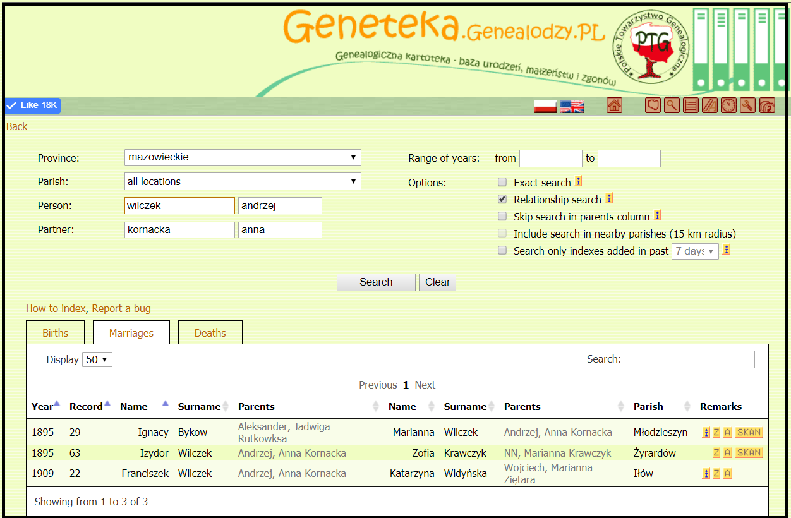The height and width of the screenshot is (518, 791).
Task: Open the Poland map icon
Action: click(653, 105)
